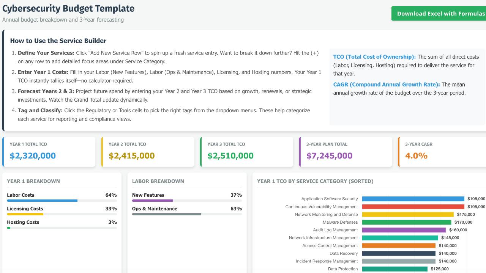Click the Audit Log Management purple bar
Viewport: 486px width, 273px height.
pyautogui.click(x=404, y=230)
